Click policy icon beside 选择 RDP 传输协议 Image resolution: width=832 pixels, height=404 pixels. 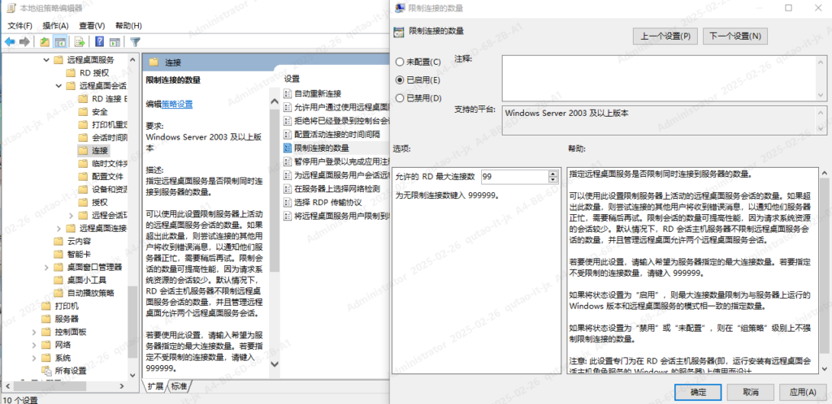point(288,202)
